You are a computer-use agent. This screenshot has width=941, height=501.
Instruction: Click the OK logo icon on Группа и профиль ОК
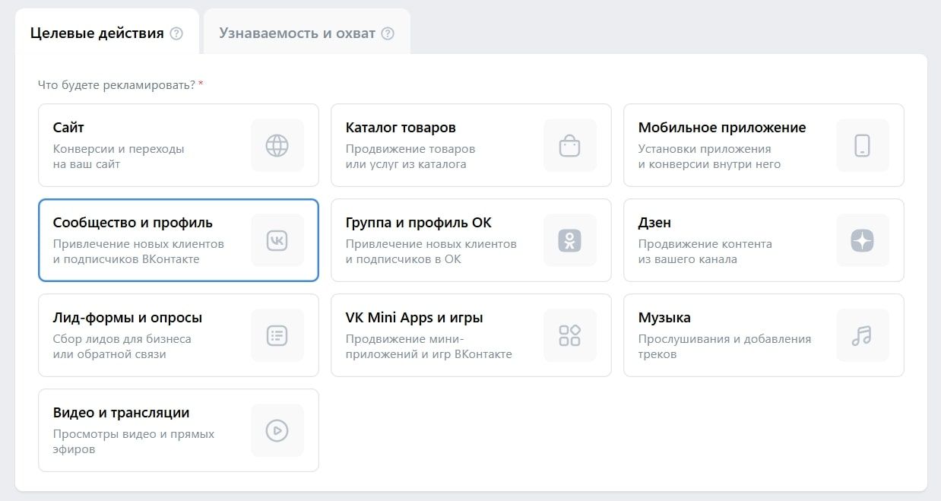[570, 240]
